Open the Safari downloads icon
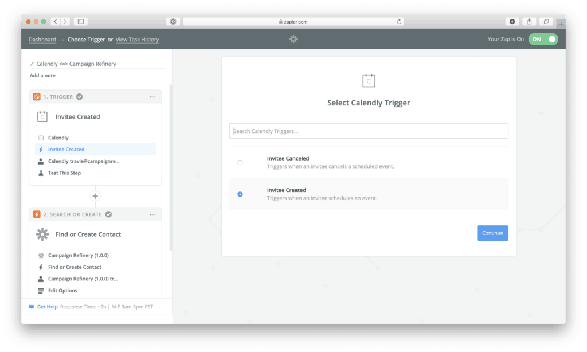Screen dimensions: 587x352 tap(512, 21)
